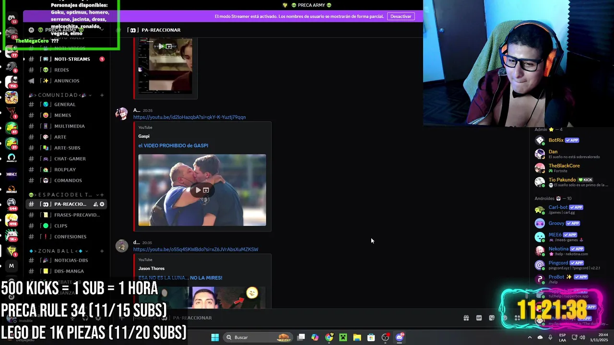Open the DBS-MANGA channel
The width and height of the screenshot is (614, 345).
click(x=66, y=271)
